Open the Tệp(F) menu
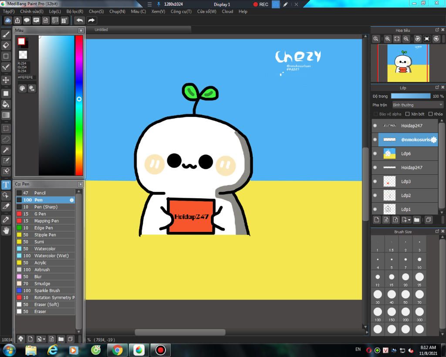Screen dimensions: 446x357 click(x=9, y=11)
